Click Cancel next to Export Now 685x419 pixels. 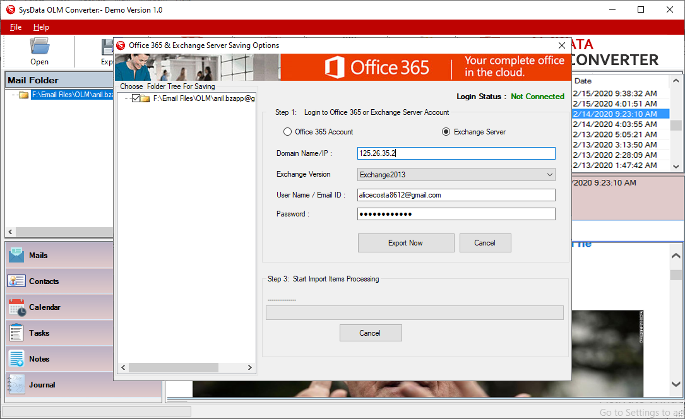[485, 243]
